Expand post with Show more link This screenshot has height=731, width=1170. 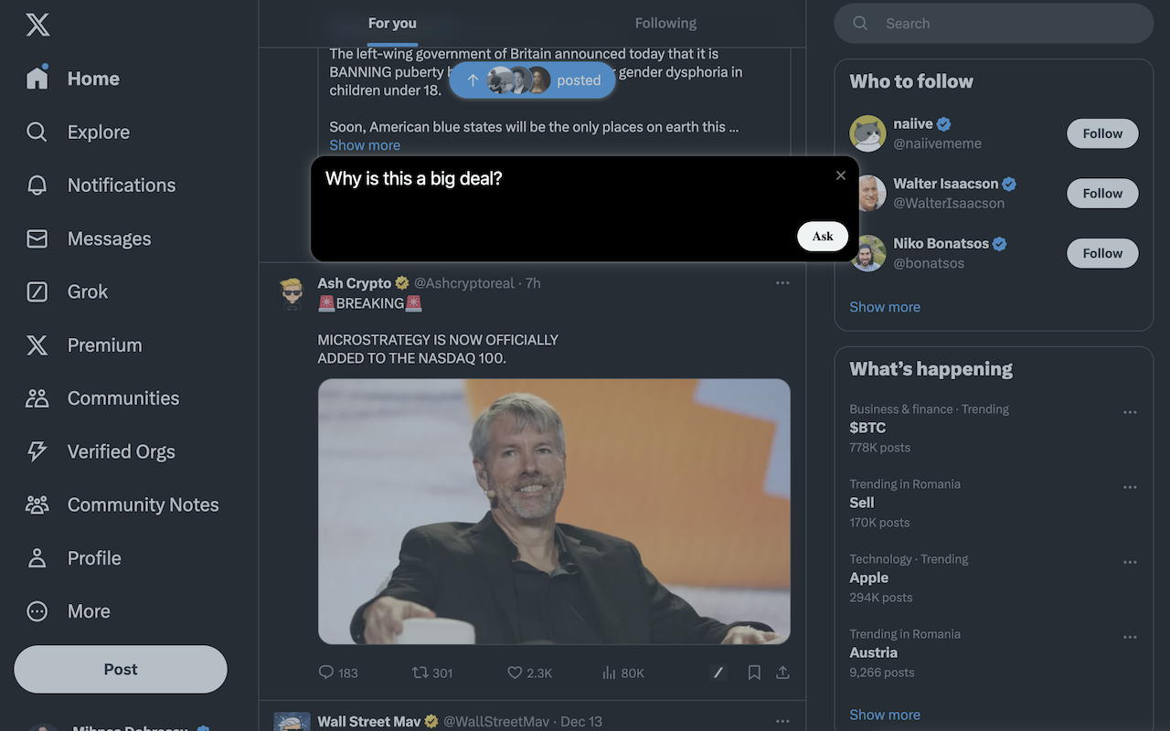365,145
